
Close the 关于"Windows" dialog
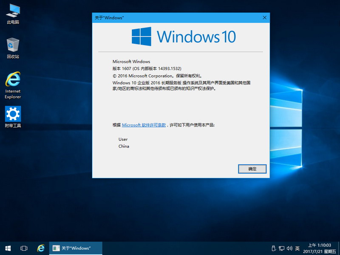coord(264,18)
